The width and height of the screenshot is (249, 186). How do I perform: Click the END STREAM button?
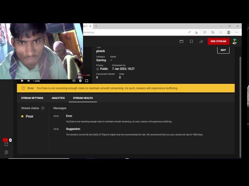pos(218,41)
